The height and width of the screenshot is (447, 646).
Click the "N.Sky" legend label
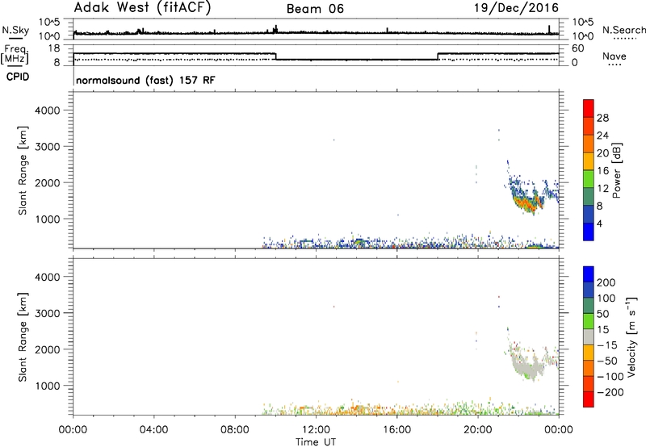click(x=15, y=30)
